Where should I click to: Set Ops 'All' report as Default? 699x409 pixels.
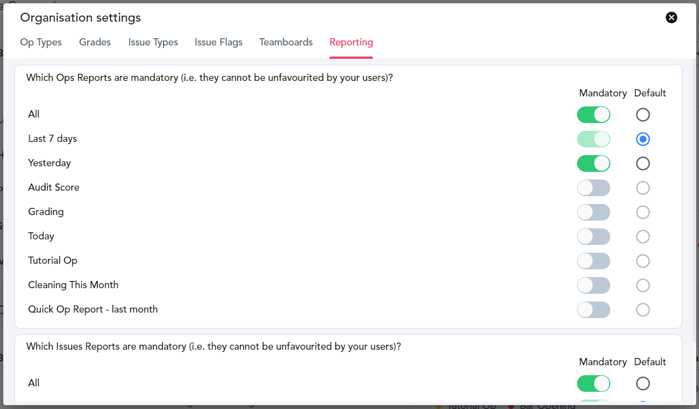click(643, 115)
